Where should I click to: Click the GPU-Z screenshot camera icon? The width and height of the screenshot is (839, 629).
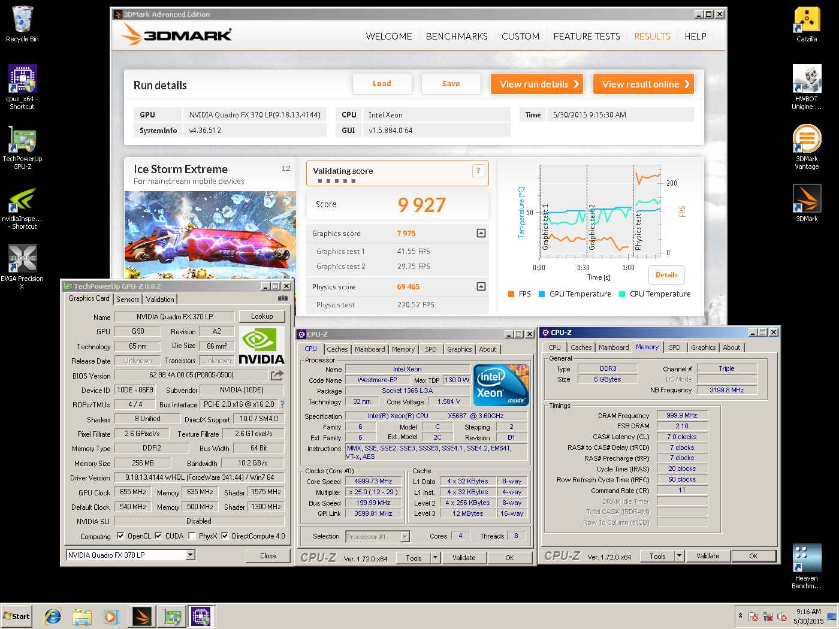pos(283,298)
